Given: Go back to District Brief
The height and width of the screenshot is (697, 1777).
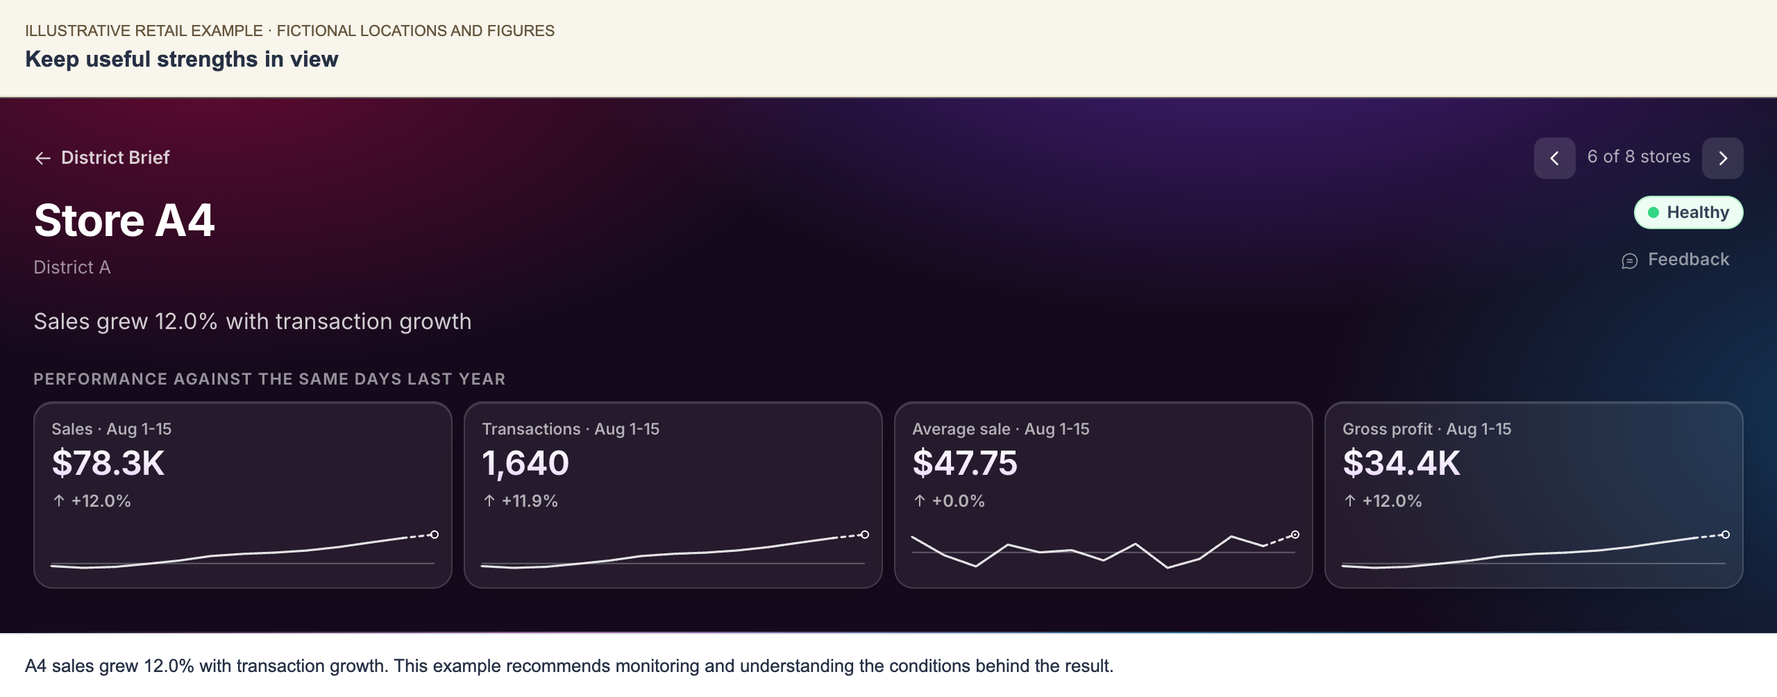Looking at the screenshot, I should 102,158.
